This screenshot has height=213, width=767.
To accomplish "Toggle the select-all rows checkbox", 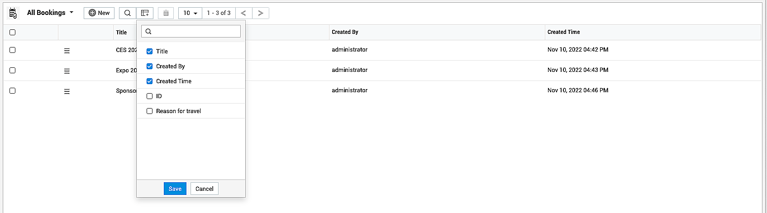I will 13,33.
